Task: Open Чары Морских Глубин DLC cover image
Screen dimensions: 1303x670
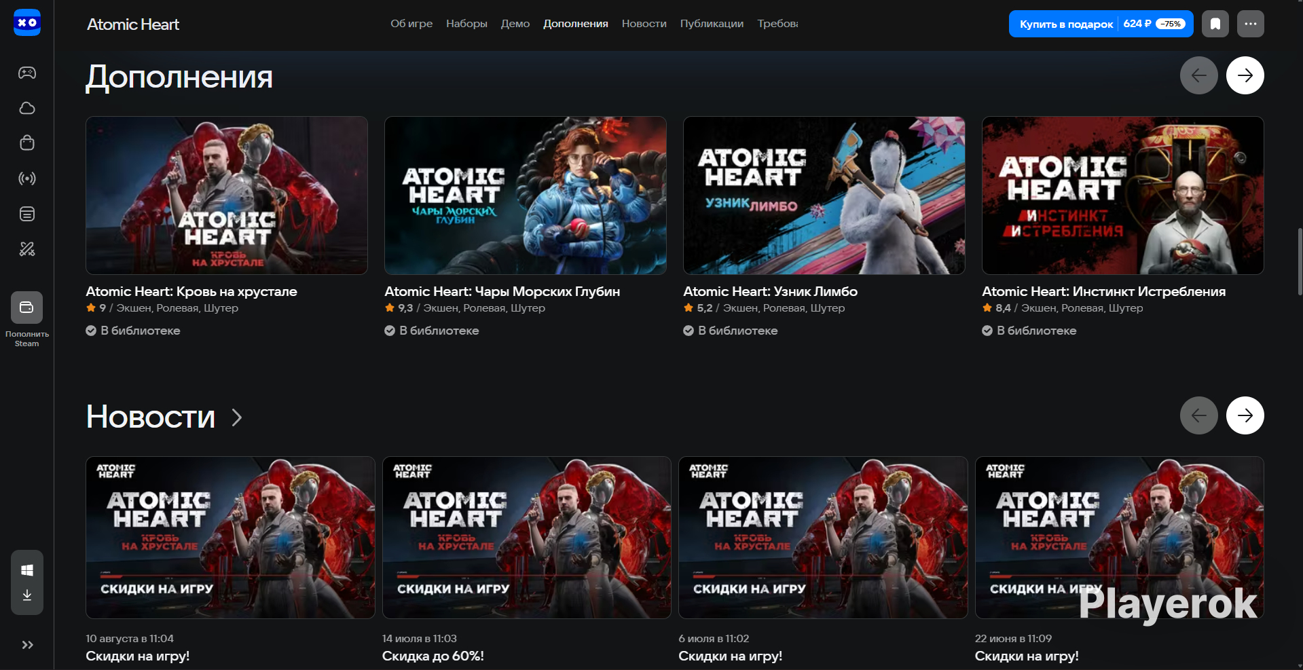Action: coord(526,196)
